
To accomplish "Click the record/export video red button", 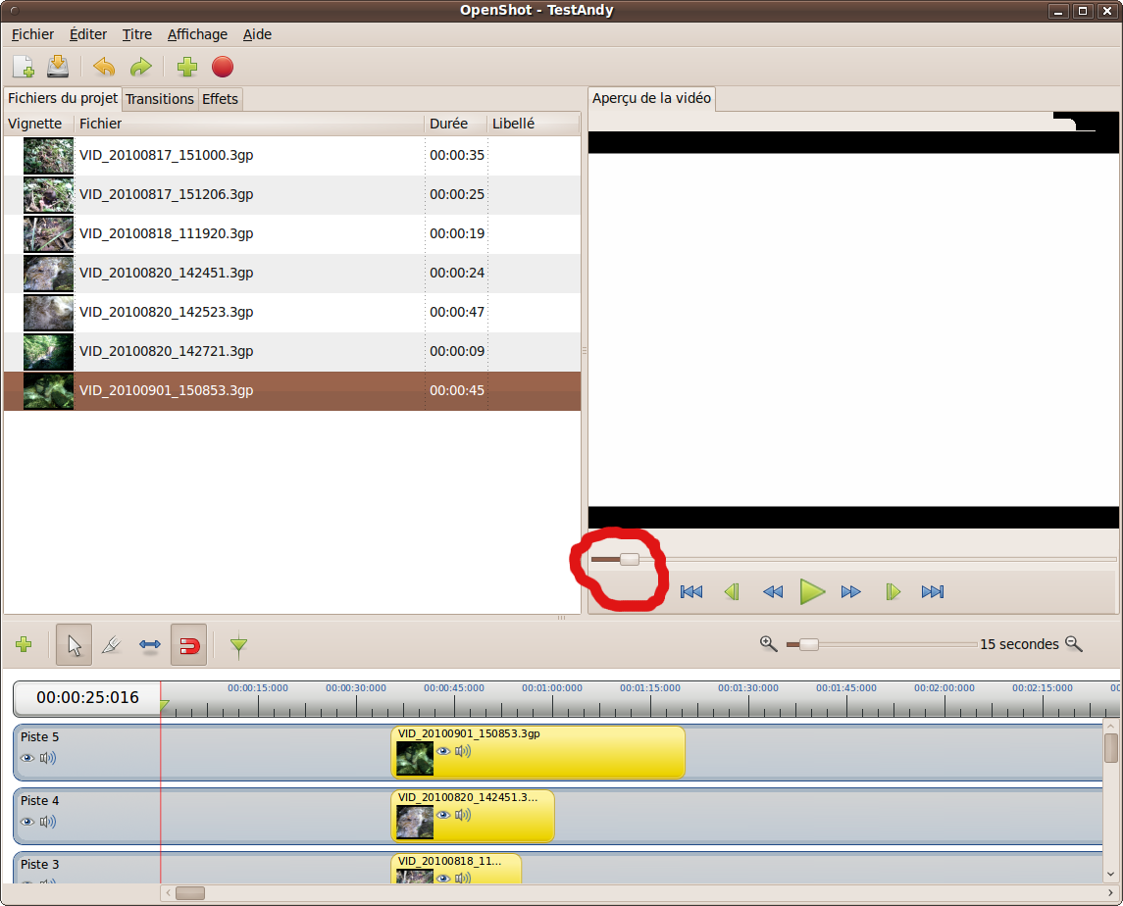I will coord(223,68).
